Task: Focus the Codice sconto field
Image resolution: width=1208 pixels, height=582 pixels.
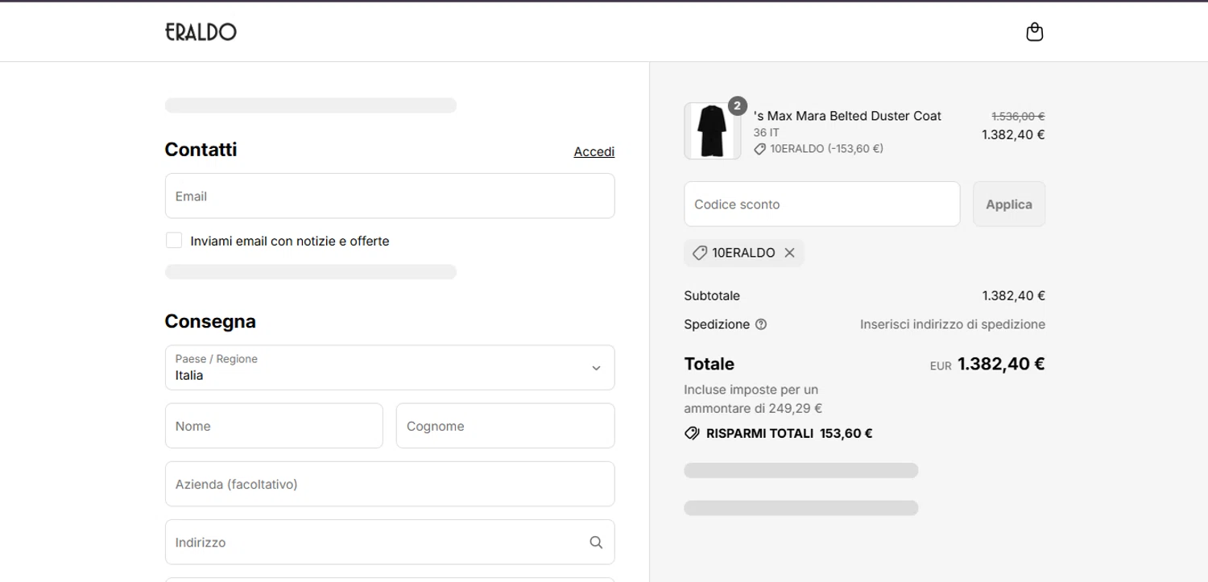Action: click(822, 204)
